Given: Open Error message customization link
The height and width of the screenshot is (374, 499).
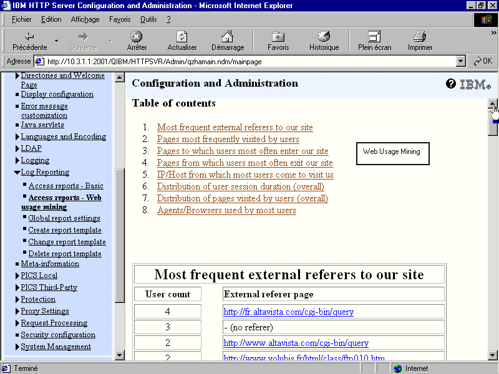Looking at the screenshot, I should (x=44, y=111).
